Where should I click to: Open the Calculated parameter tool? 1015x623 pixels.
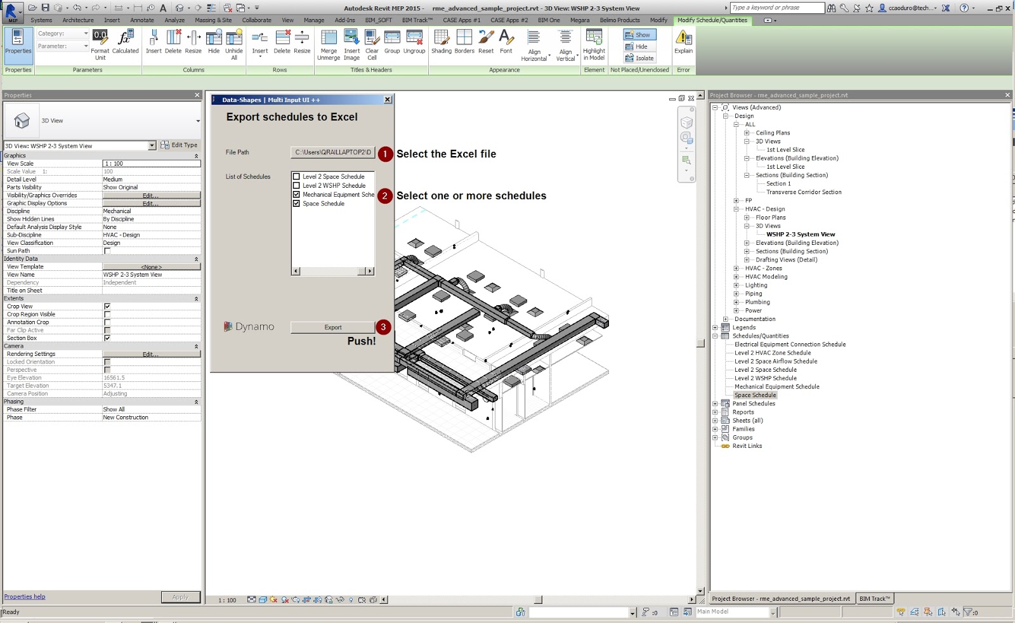tap(124, 44)
